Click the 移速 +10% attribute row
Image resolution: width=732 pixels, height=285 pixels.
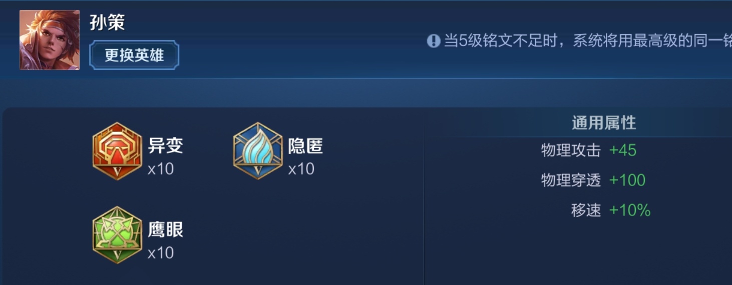(611, 210)
